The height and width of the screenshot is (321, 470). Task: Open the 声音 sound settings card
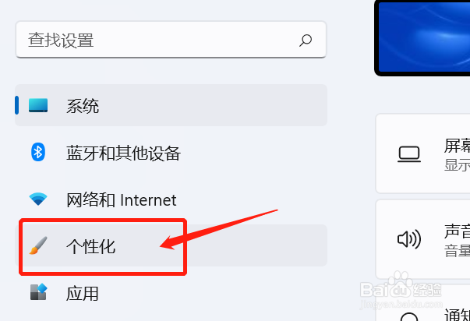pyautogui.click(x=422, y=239)
